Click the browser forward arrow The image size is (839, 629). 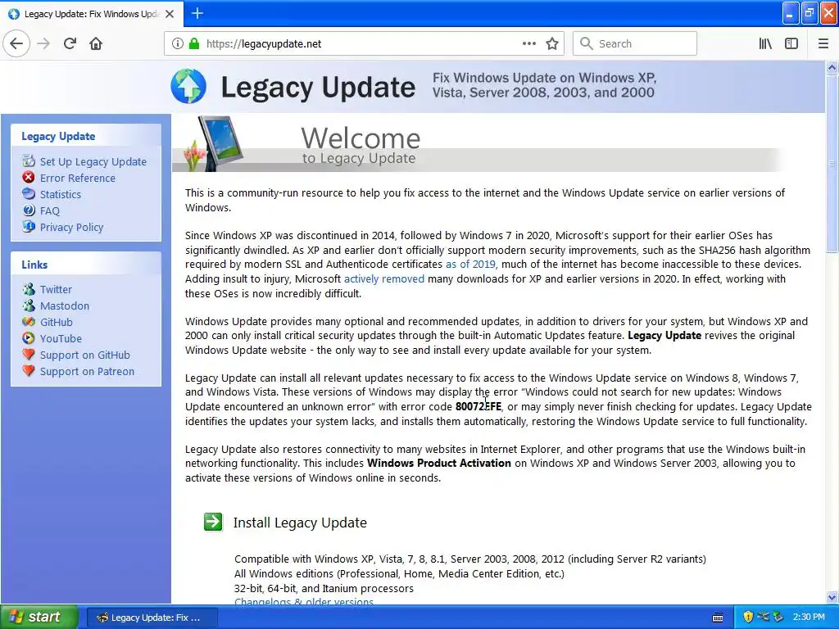click(x=44, y=44)
